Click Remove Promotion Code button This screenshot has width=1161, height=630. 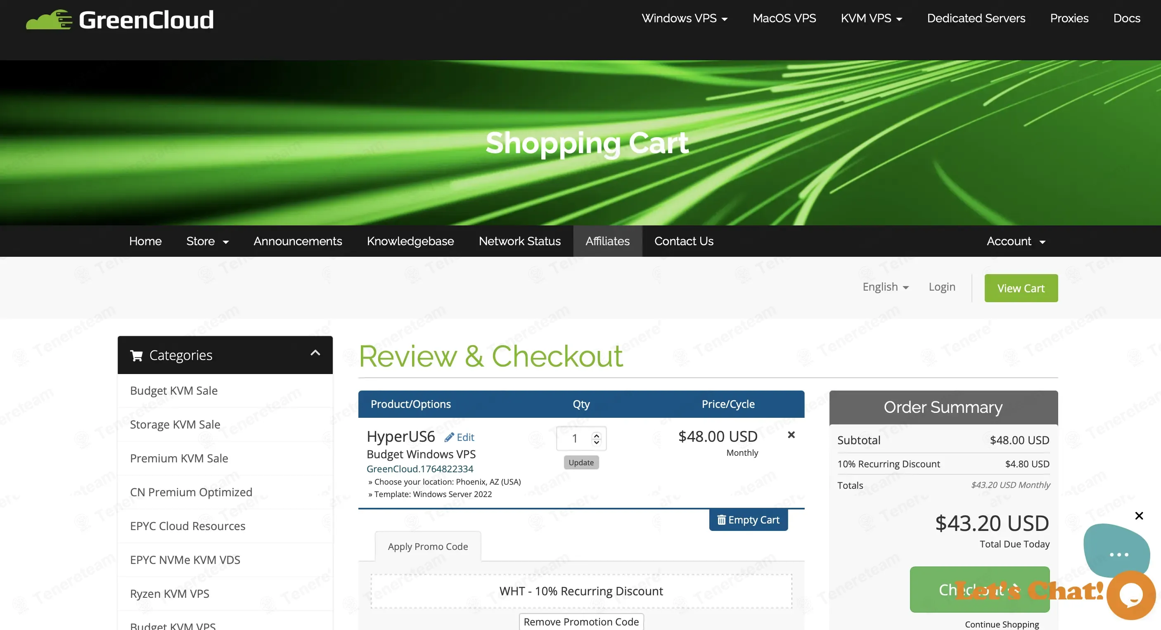click(581, 622)
